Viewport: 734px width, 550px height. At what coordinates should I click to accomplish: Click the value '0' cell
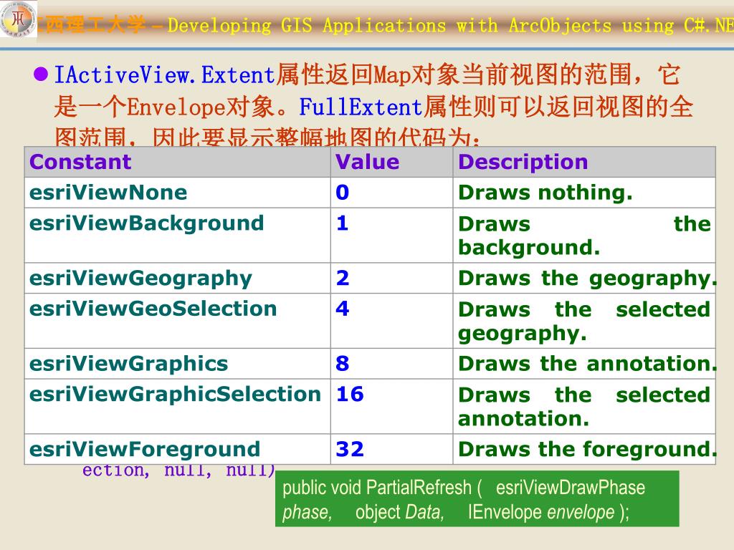click(391, 192)
